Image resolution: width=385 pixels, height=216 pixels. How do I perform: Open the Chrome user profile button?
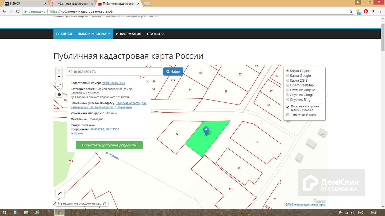pos(358,2)
